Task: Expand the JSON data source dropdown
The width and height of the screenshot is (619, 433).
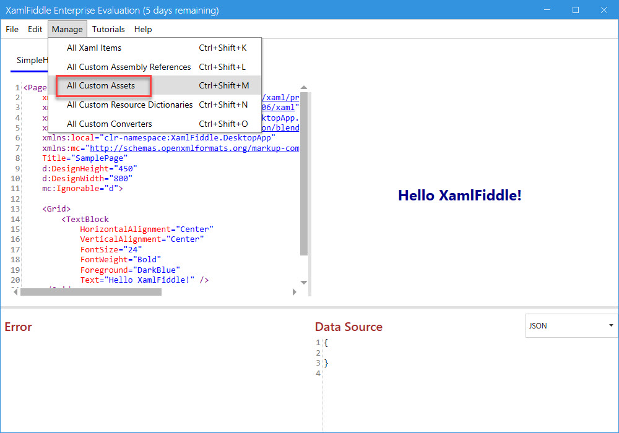Action: click(x=571, y=326)
